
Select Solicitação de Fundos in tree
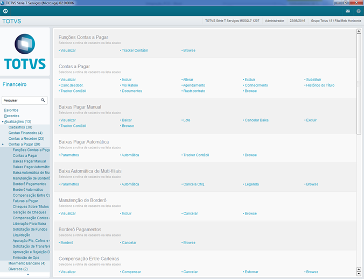(30, 230)
